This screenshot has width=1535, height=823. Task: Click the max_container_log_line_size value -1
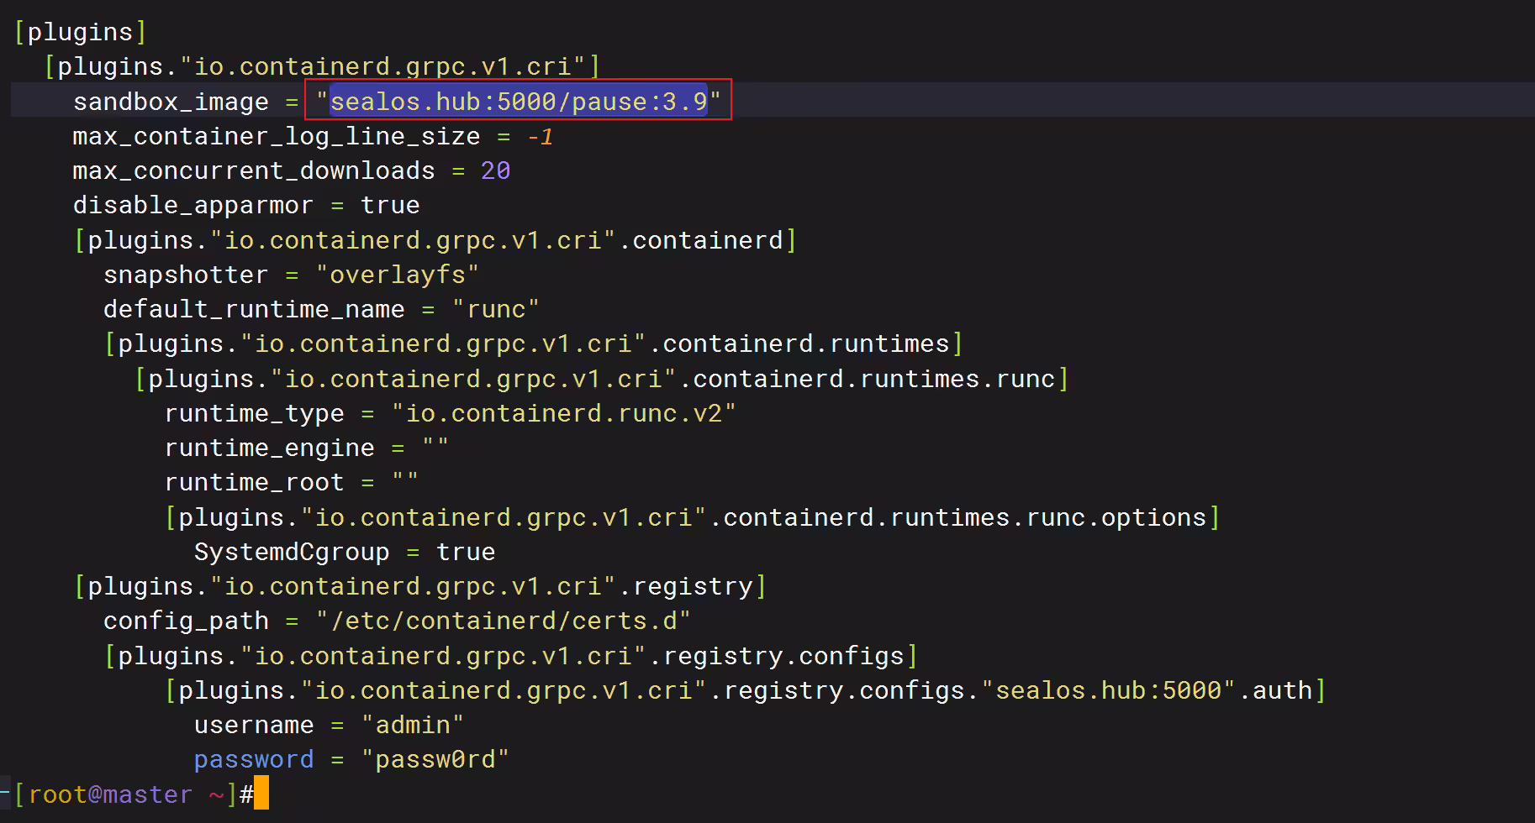tap(541, 136)
